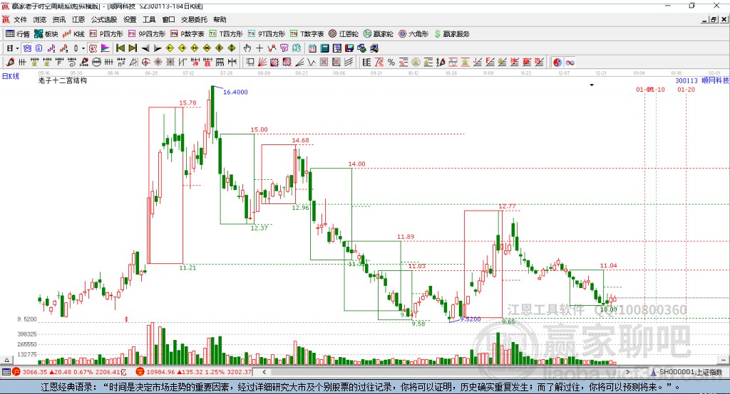The height and width of the screenshot is (394, 730).
Task: Click the 日K线 chart label
Action: (x=11, y=76)
